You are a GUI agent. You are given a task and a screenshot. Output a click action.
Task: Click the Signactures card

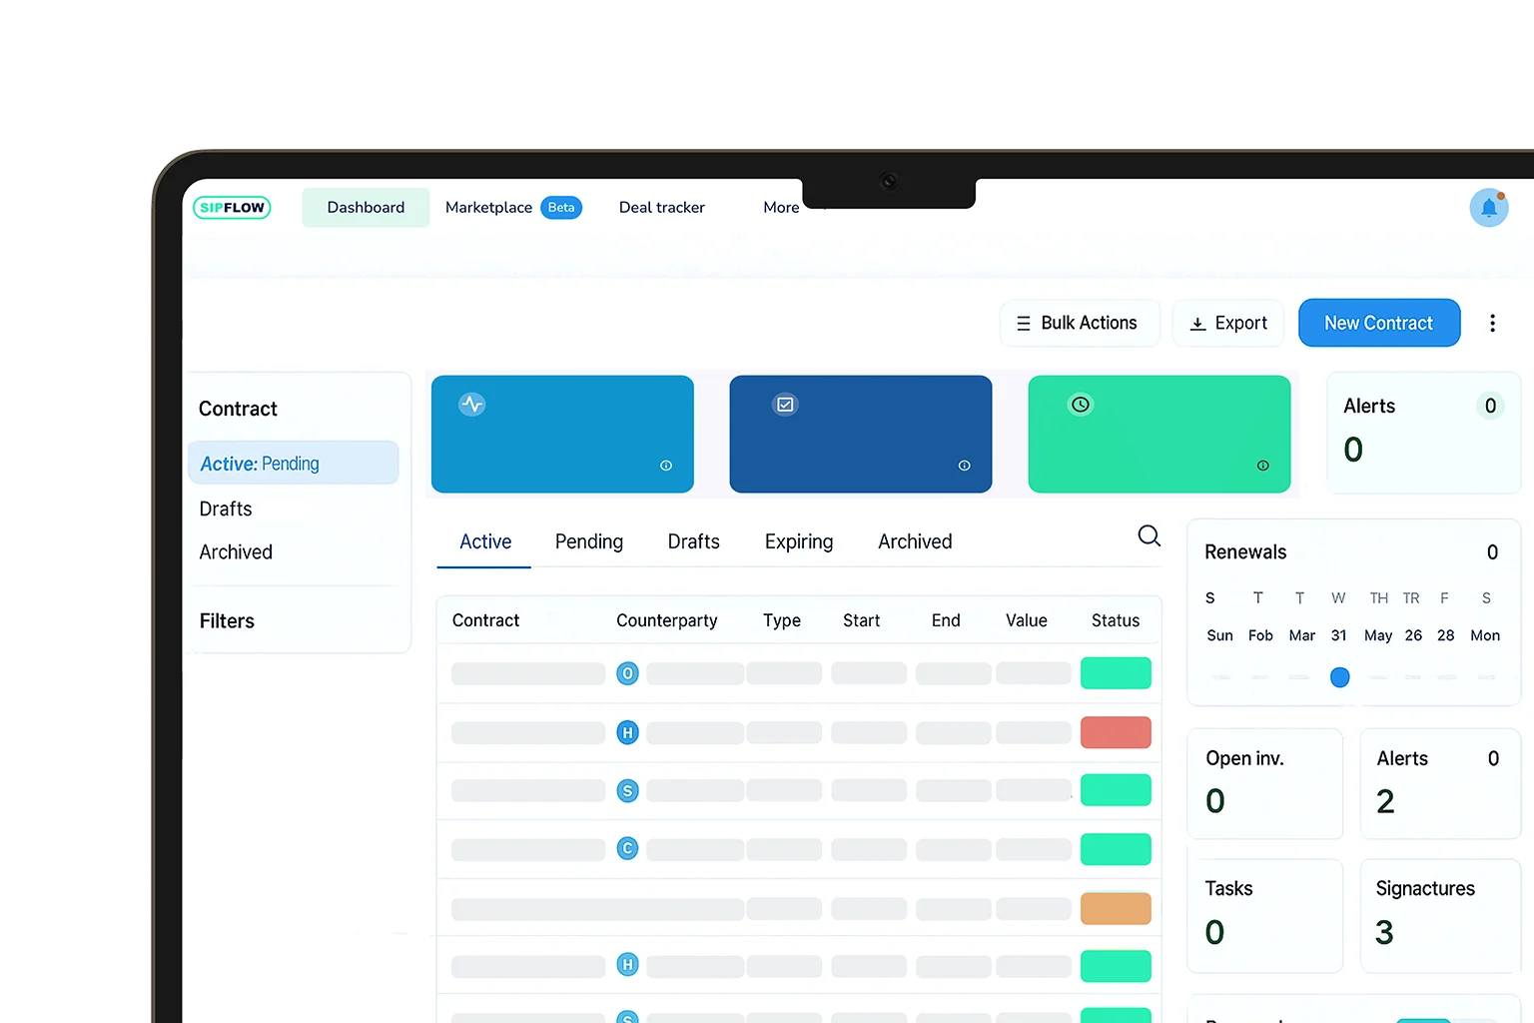pos(1440,916)
